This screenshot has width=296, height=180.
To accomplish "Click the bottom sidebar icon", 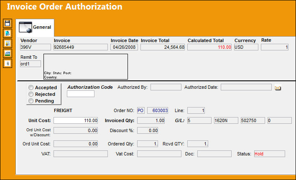I will click(8, 63).
